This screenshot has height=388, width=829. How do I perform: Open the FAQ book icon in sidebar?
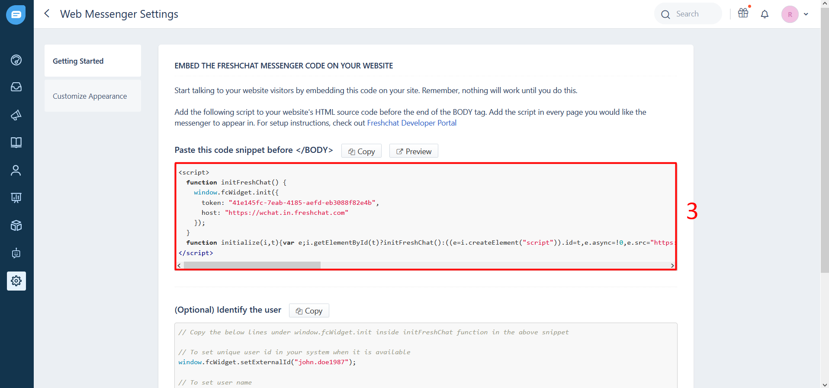pos(16,142)
